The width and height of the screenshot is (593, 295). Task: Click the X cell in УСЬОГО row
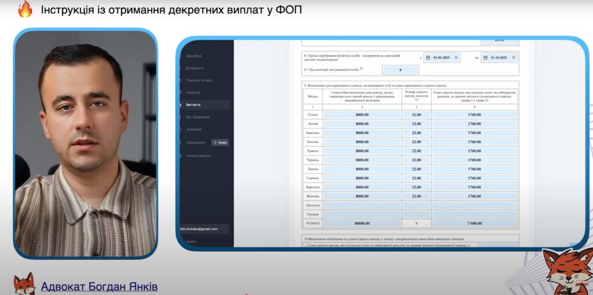tap(416, 224)
